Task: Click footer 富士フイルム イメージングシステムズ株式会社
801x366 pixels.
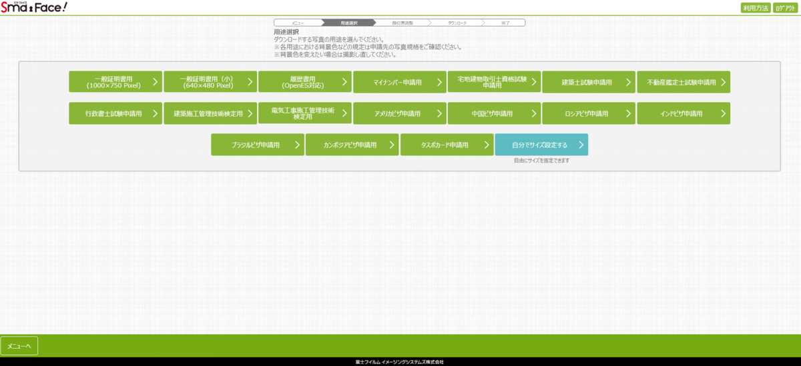Action: (400, 362)
